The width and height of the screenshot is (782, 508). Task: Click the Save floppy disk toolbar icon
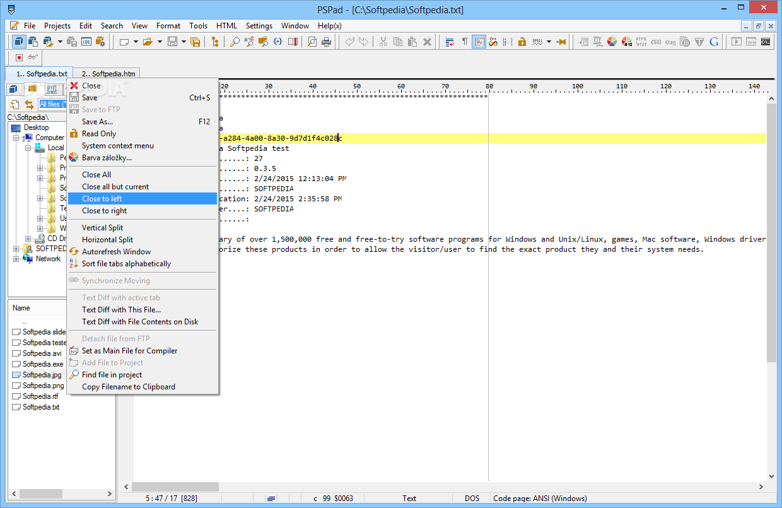click(x=172, y=42)
